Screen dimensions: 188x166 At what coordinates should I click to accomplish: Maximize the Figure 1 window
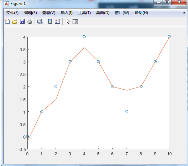[167, 2]
